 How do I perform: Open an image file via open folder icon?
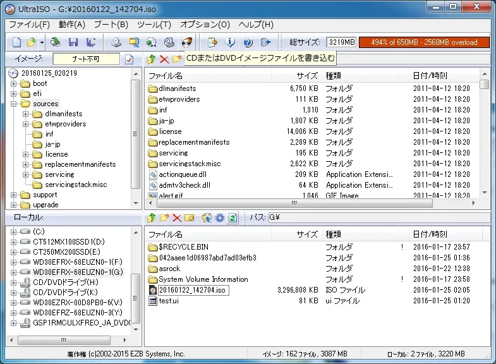click(x=32, y=42)
